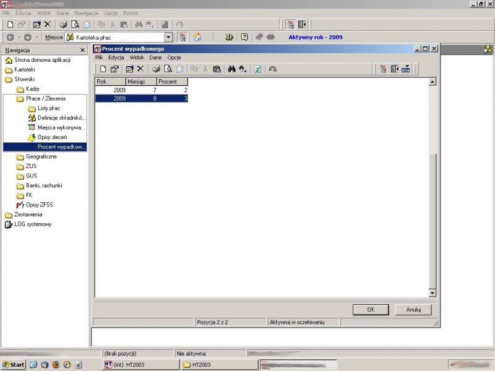Click New record icon in Procent wypadkowego toolbar
The image size is (495, 371).
103,69
